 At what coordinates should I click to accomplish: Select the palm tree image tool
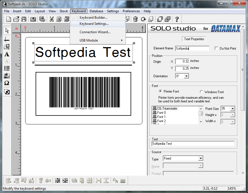(7, 76)
